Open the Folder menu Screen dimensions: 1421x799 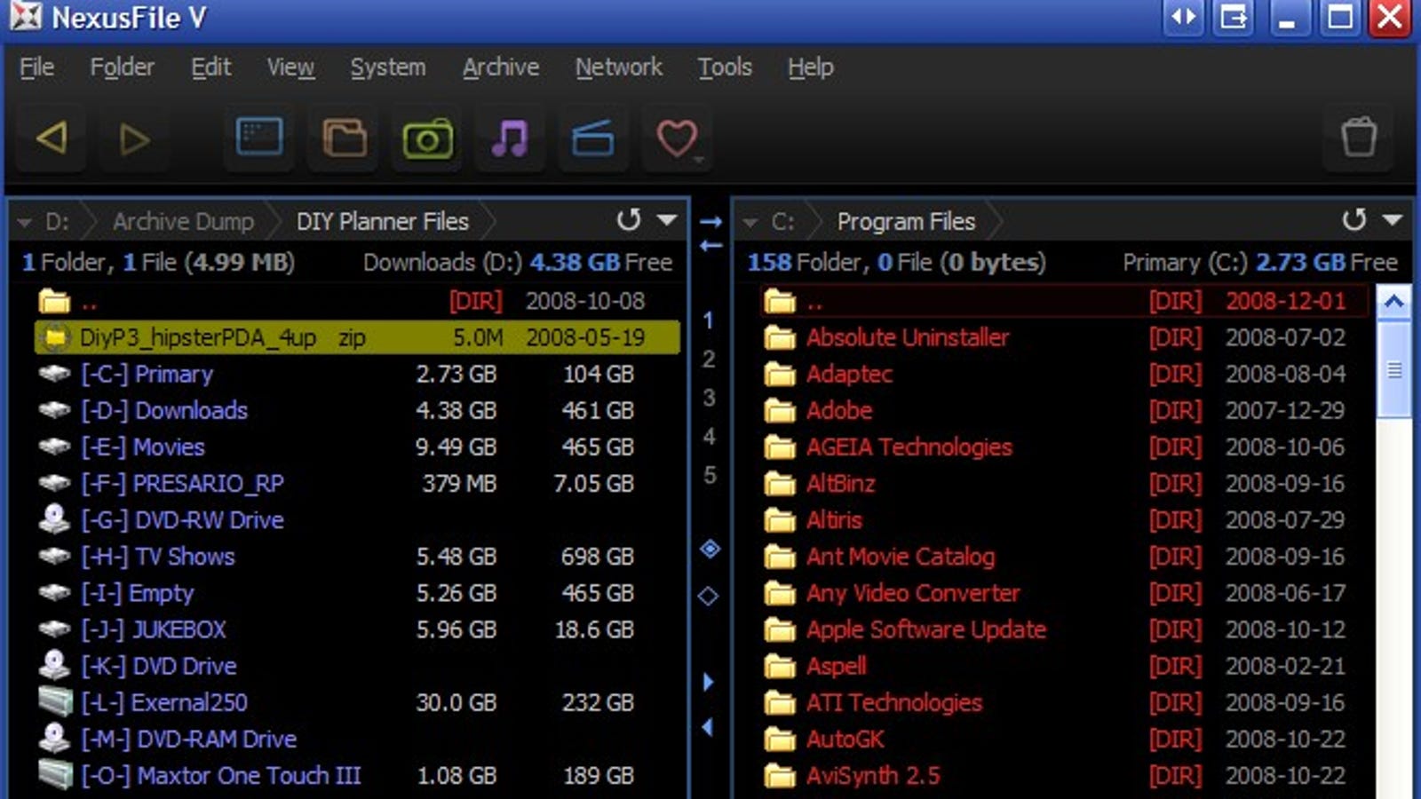point(122,67)
